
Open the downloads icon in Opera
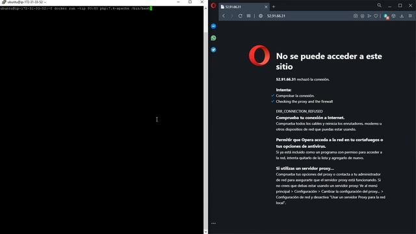tap(402, 16)
